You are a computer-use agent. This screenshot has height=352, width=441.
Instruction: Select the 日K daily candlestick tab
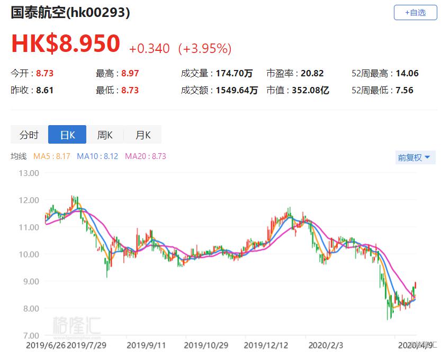click(x=67, y=135)
